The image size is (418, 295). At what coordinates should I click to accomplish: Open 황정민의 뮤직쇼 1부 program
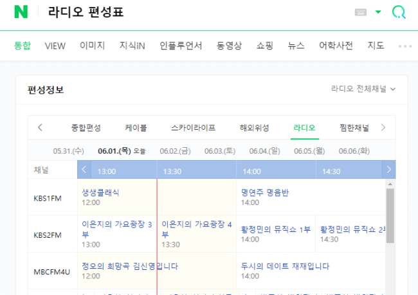pos(276,229)
